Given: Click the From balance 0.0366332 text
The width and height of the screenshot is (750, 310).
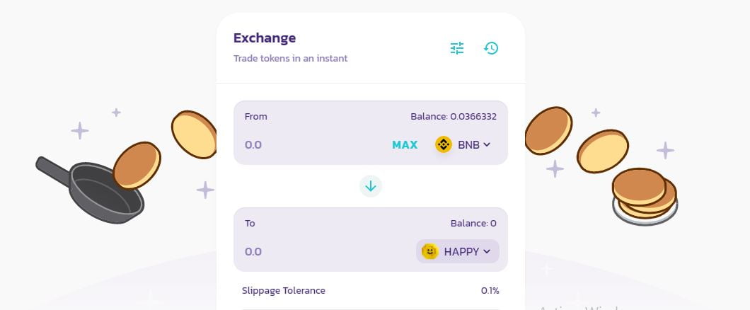Looking at the screenshot, I should tap(454, 116).
